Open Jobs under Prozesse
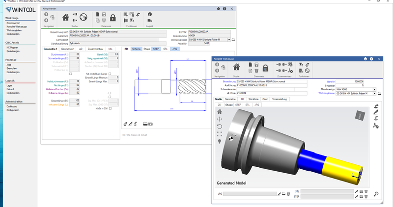393x207 pixels. tap(9, 65)
